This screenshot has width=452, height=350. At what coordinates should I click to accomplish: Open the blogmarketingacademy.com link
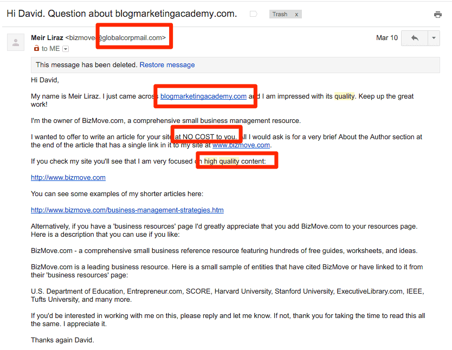click(x=204, y=96)
